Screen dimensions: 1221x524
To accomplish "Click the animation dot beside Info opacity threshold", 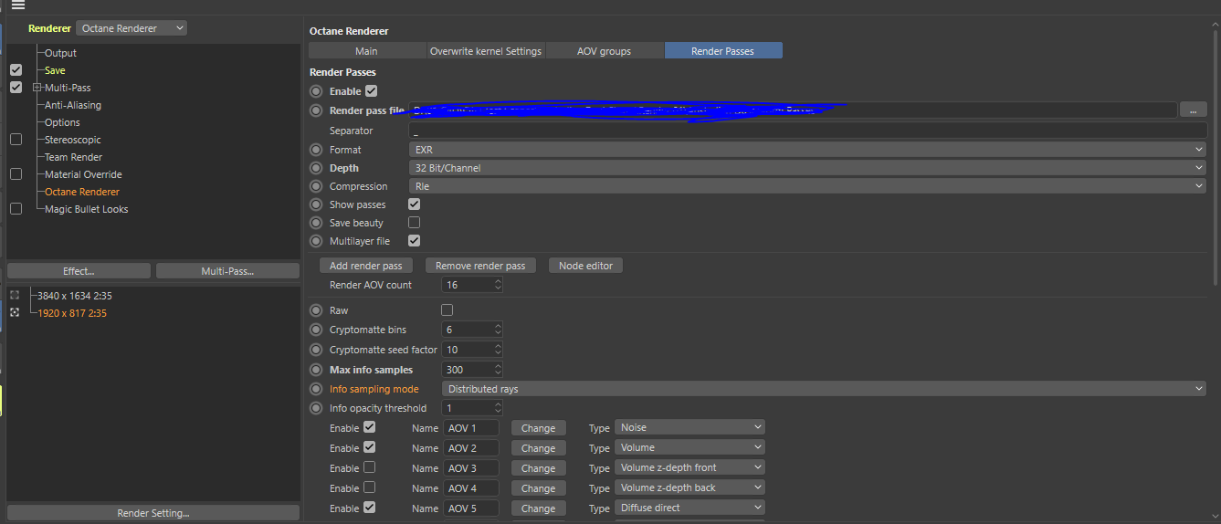I will point(316,408).
